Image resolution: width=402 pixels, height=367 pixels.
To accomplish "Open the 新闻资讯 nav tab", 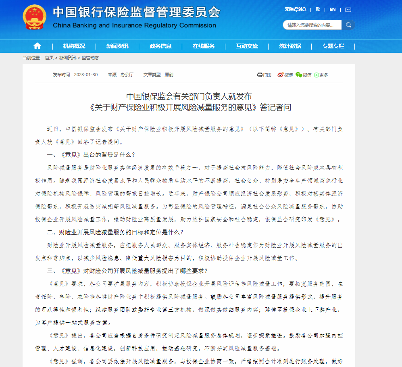I will [117, 46].
